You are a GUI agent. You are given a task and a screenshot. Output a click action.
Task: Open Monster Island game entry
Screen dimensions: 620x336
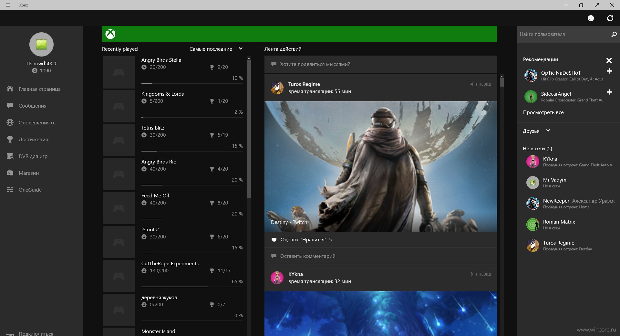pos(173,332)
